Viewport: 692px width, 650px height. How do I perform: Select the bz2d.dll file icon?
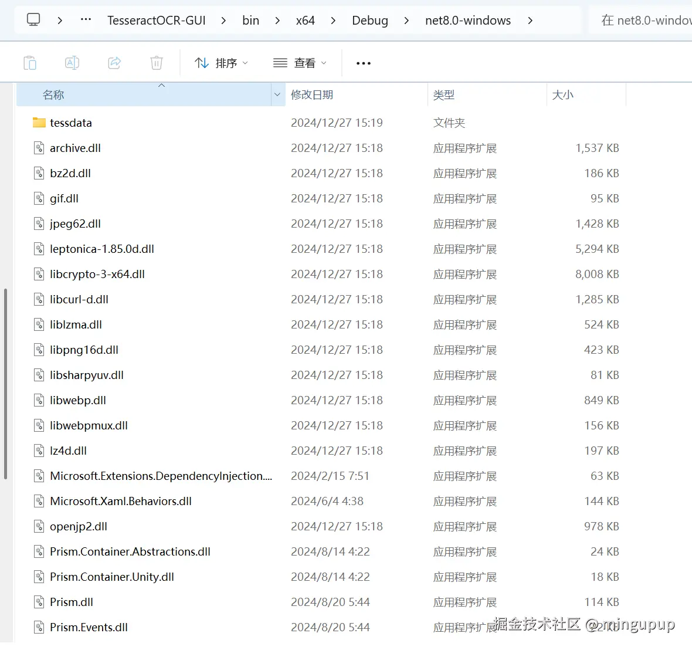[x=39, y=173]
